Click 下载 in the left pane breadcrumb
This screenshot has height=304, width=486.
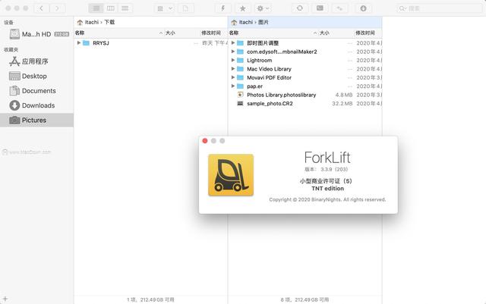(109, 22)
